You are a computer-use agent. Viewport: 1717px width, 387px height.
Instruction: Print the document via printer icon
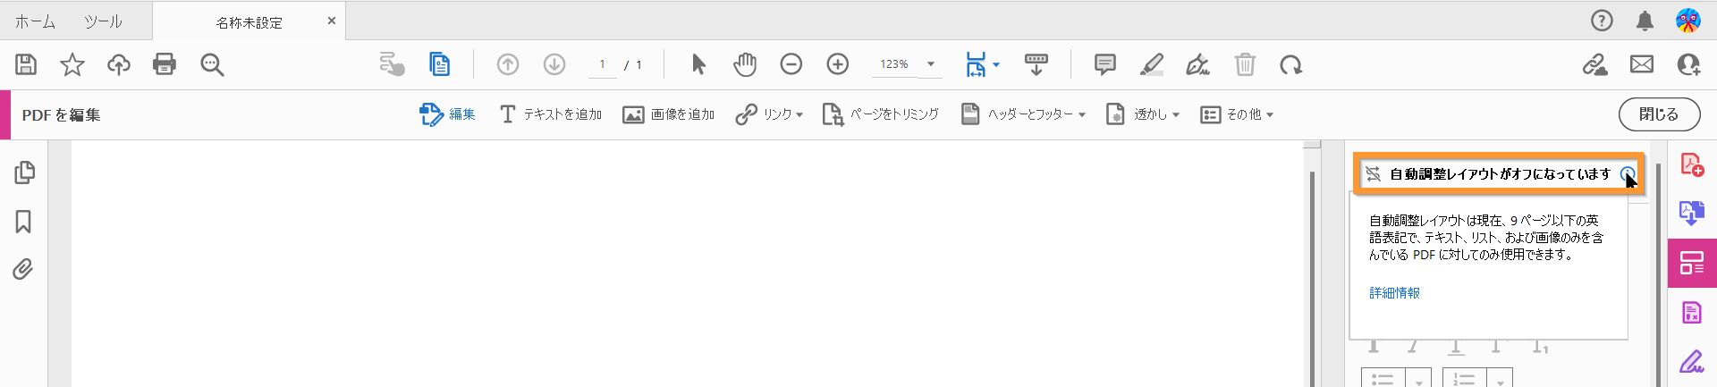[165, 64]
